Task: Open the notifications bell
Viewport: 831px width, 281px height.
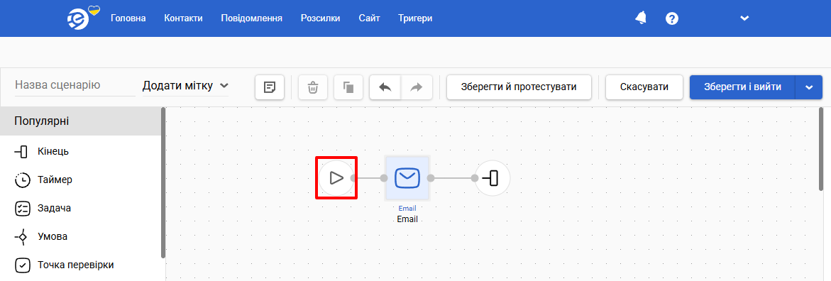Action: 641,18
